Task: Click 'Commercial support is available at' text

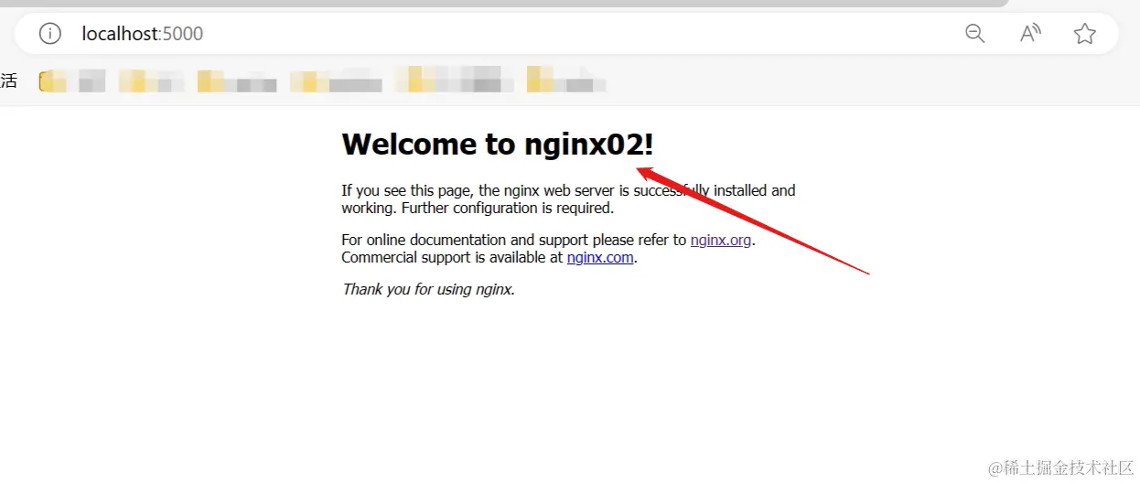Action: (452, 257)
